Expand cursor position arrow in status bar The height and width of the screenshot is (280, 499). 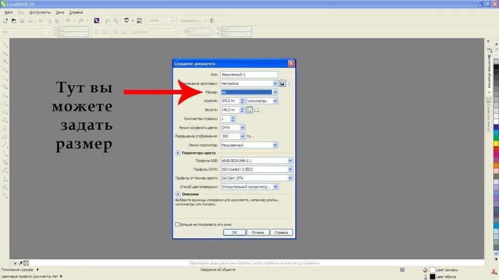pyautogui.click(x=38, y=269)
